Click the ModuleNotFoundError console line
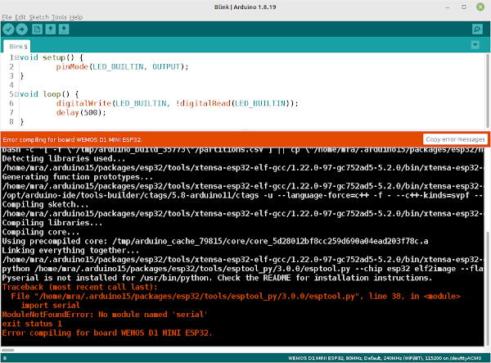Image resolution: width=491 pixels, height=363 pixels. pos(105,315)
